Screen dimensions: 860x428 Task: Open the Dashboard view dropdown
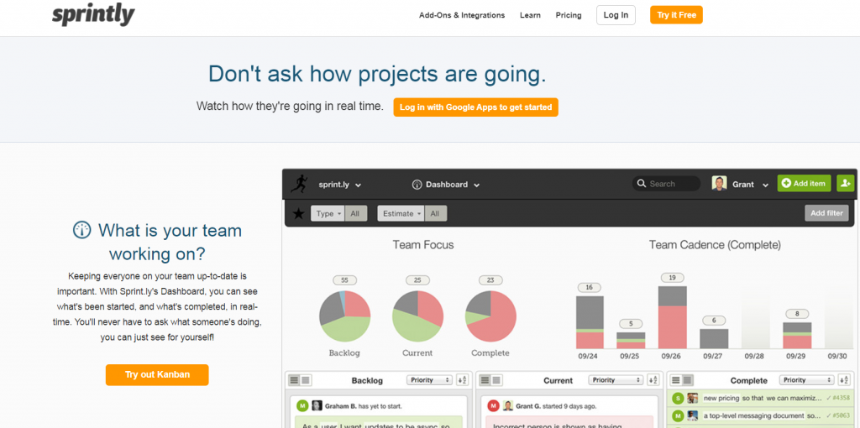(x=452, y=185)
